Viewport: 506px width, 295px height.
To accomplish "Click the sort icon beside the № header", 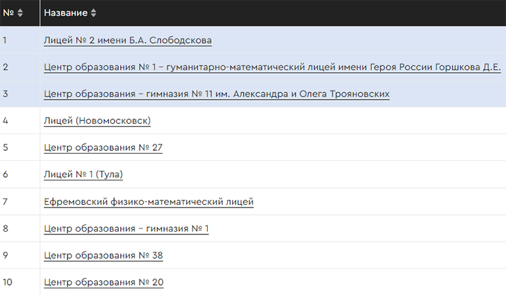I will (20, 13).
